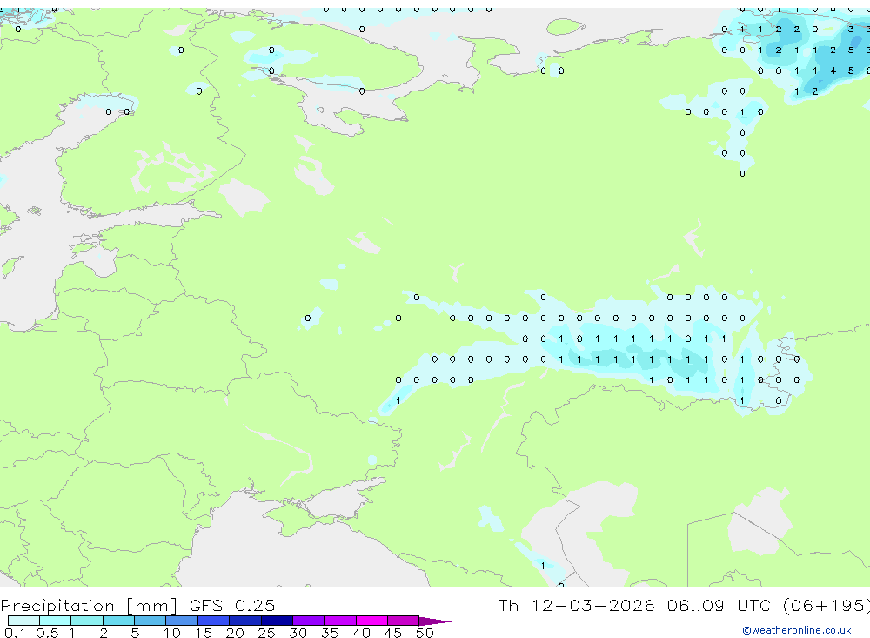870x638 pixels.
Task: Click the '0.5' legend scale label
Action: (x=47, y=633)
